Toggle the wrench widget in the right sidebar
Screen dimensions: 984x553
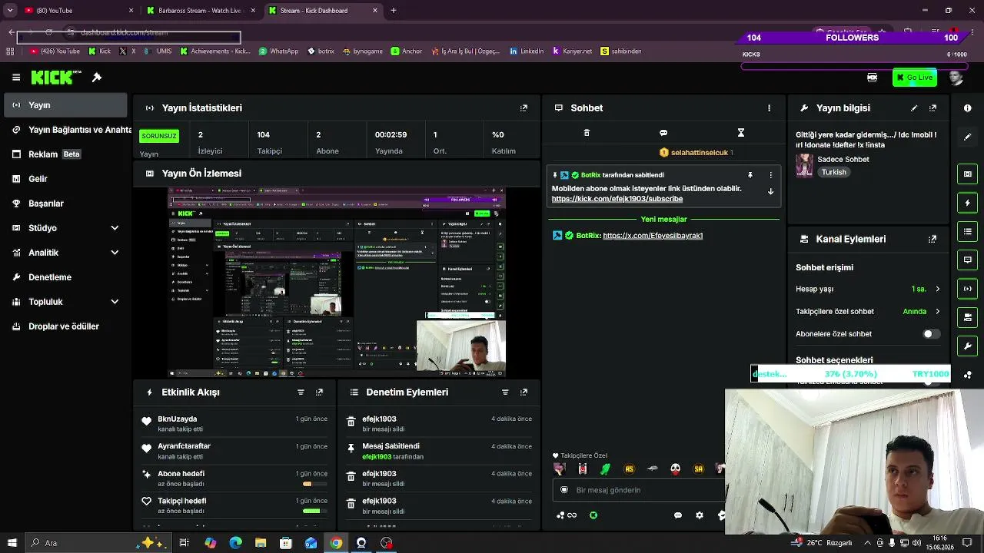coord(968,346)
